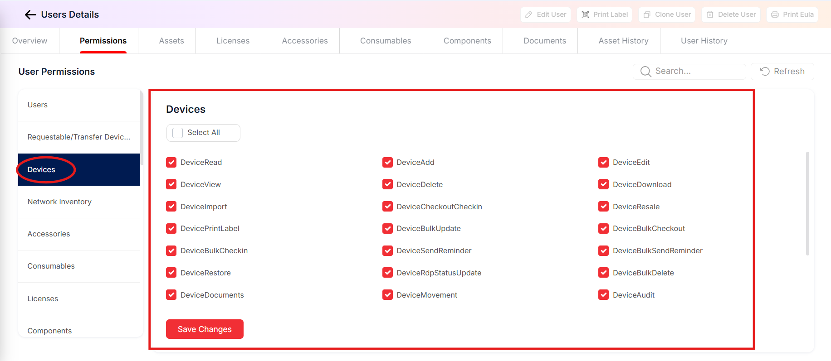Screen dimensions: 831x361
Task: Click the Print Label button
Action: coord(605,14)
